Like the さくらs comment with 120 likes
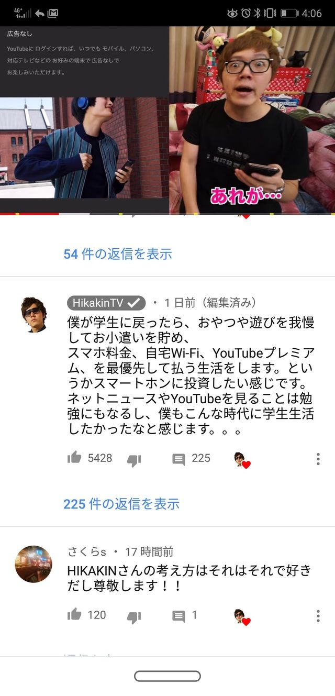This screenshot has width=335, height=696. coord(74,615)
